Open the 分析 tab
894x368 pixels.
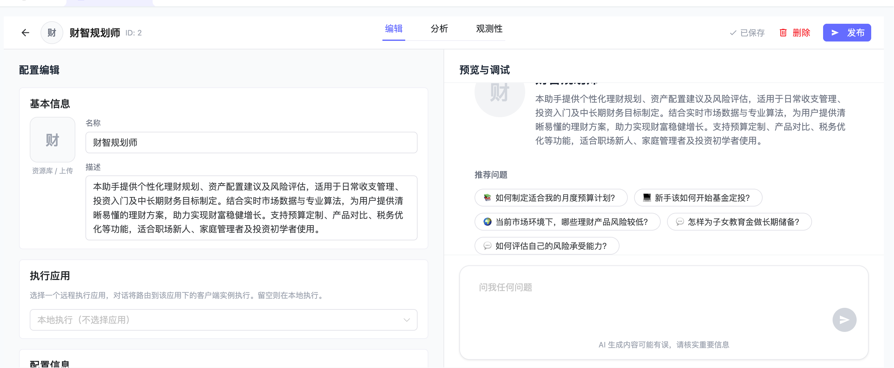pyautogui.click(x=439, y=29)
